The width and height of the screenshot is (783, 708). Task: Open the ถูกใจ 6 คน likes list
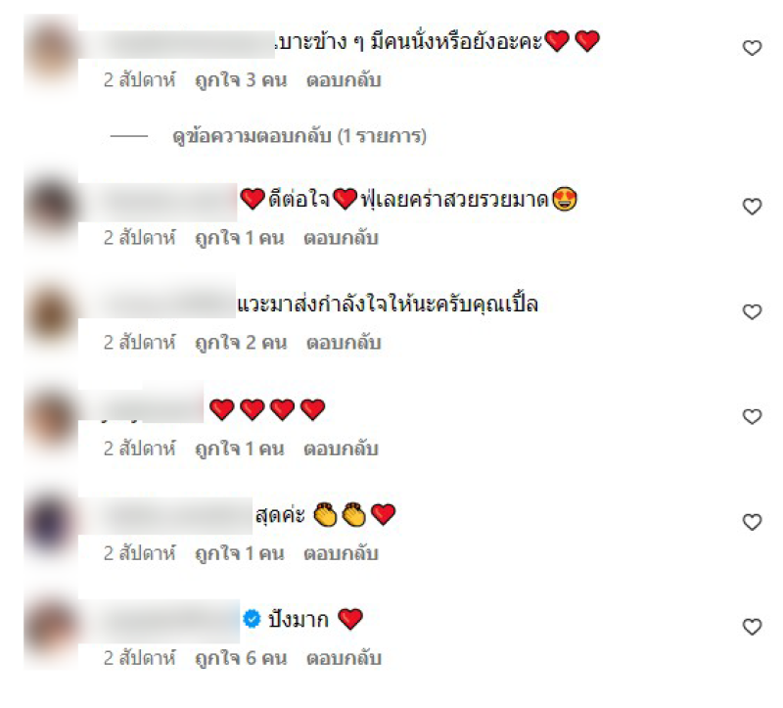pos(241,658)
